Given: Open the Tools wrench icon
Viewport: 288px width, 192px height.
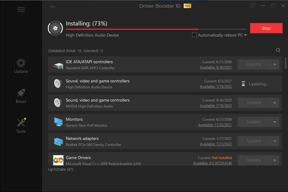Looking at the screenshot, I should (21, 123).
